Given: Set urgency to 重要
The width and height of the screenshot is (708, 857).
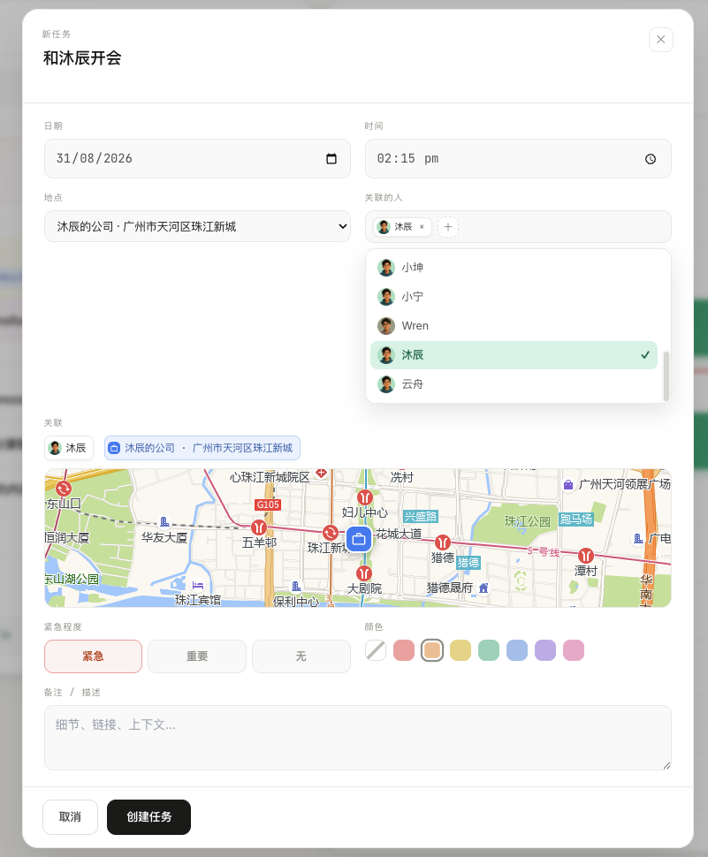Looking at the screenshot, I should pyautogui.click(x=197, y=656).
